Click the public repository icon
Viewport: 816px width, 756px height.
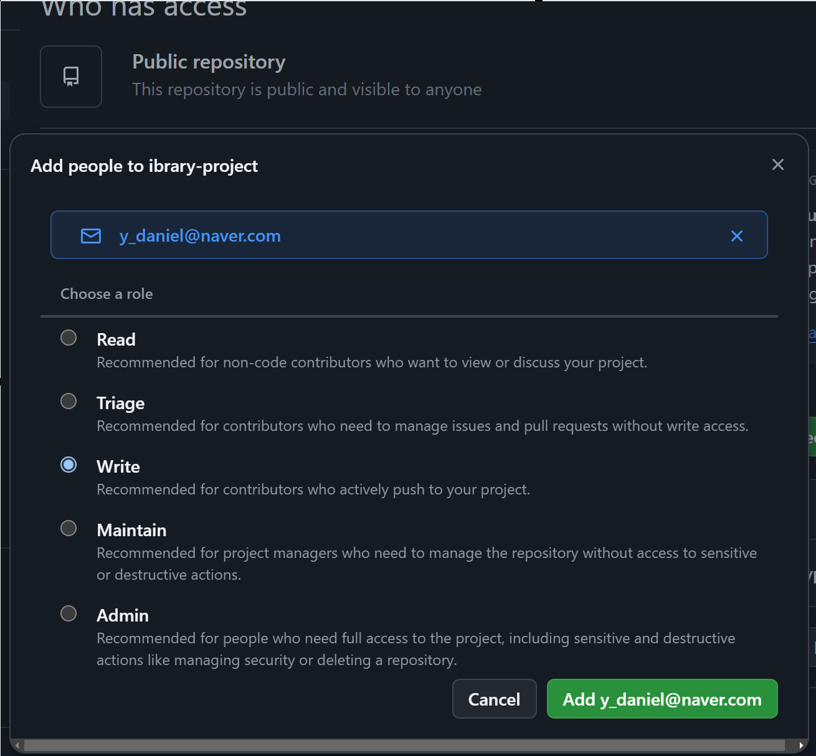pyautogui.click(x=71, y=77)
